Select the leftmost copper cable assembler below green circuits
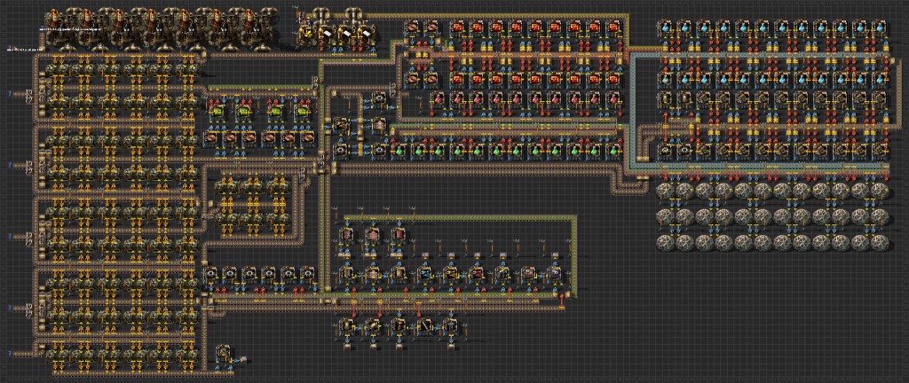This screenshot has height=383, width=909. click(x=211, y=137)
